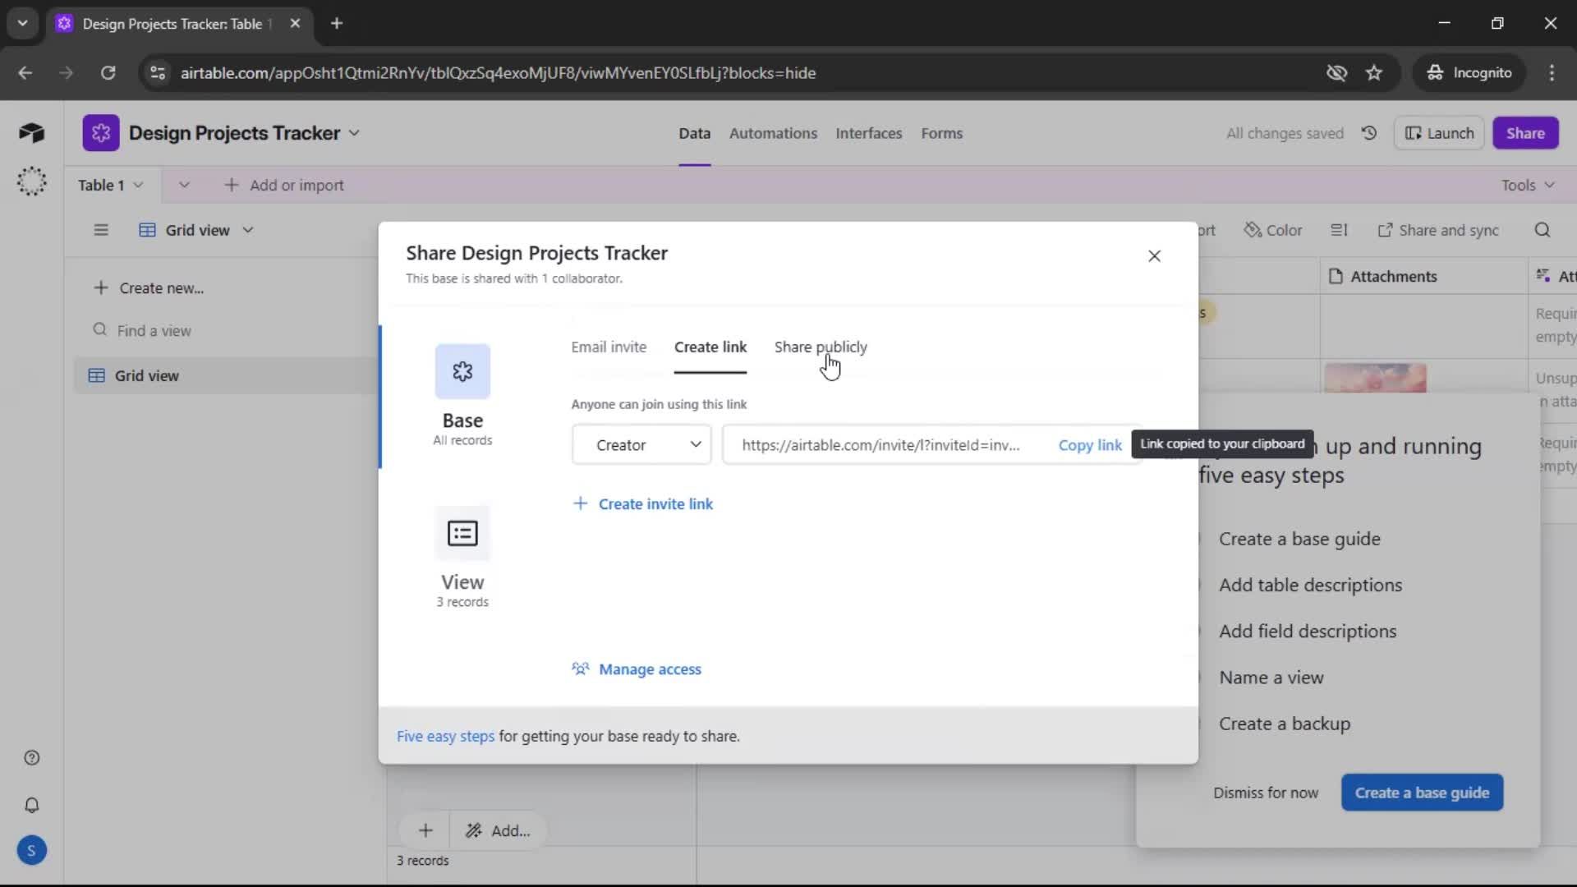Bookmark this page with the star icon
This screenshot has height=887, width=1577.
click(1374, 73)
